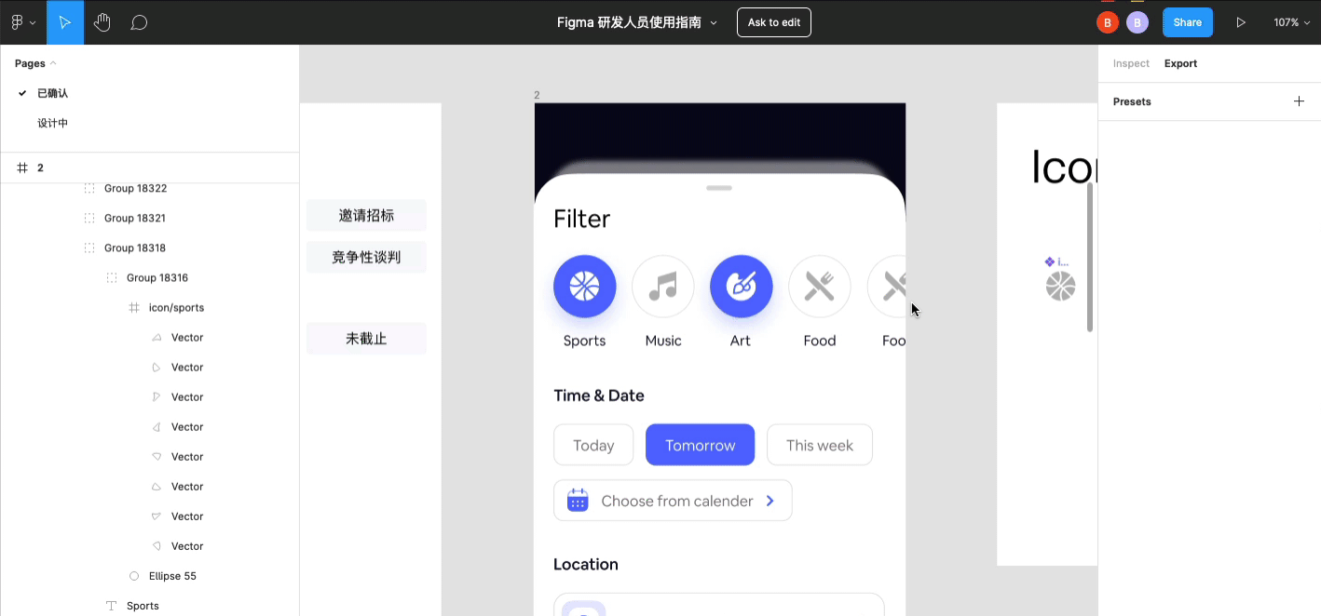This screenshot has width=1321, height=616.
Task: Click the ellipse icon beside Ellipse 55
Action: point(134,576)
